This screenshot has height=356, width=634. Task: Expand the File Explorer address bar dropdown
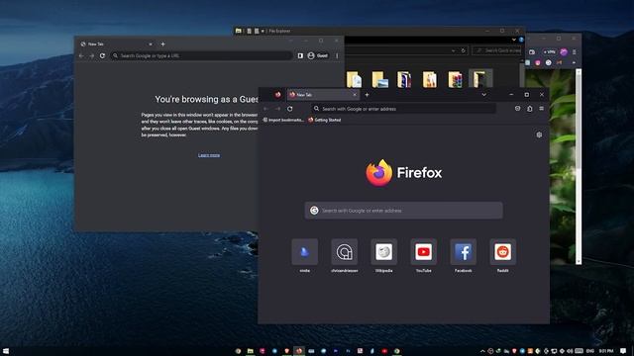[x=454, y=50]
